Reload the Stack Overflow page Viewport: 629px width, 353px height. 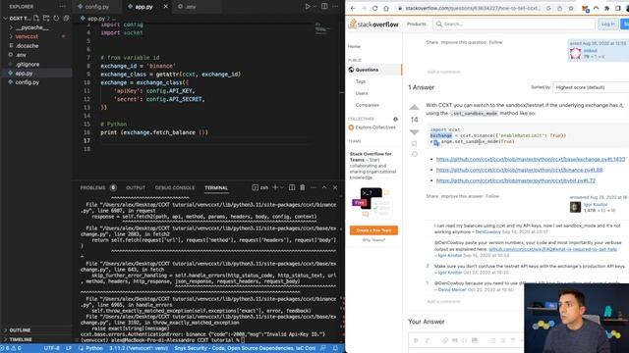[374, 8]
